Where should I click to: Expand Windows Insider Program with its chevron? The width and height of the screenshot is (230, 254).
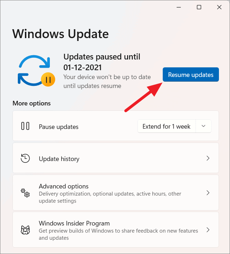(208, 230)
